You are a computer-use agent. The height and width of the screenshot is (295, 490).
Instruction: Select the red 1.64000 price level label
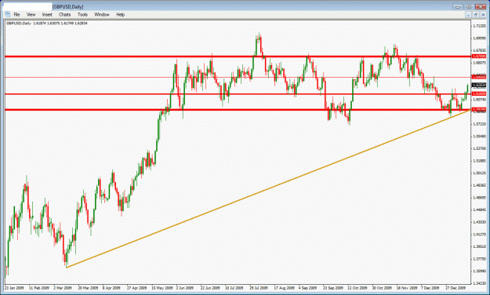[x=479, y=77]
